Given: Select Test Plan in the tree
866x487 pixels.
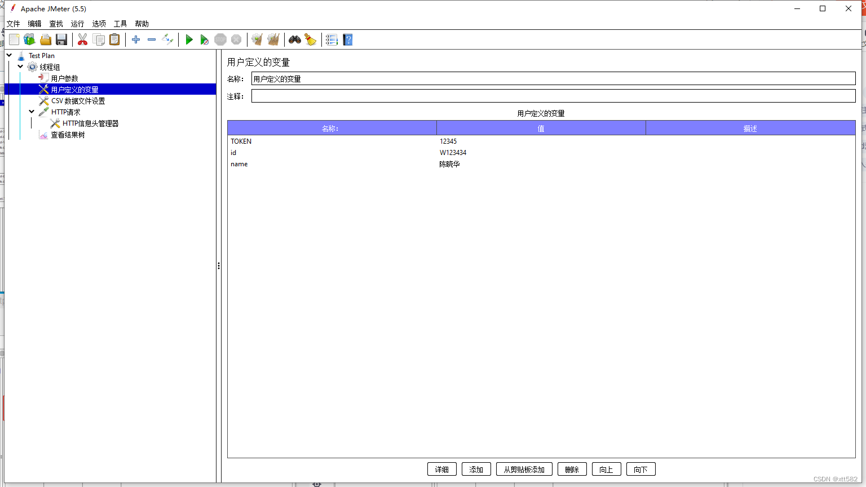Looking at the screenshot, I should [42, 56].
